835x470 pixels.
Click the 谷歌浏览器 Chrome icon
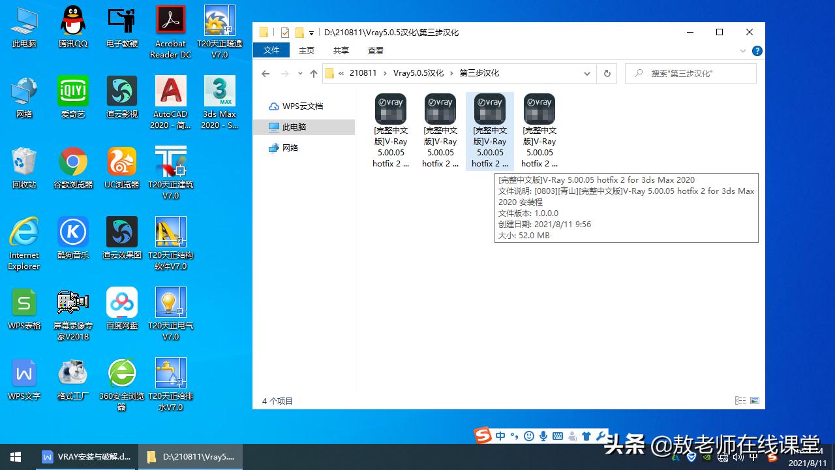click(x=72, y=168)
